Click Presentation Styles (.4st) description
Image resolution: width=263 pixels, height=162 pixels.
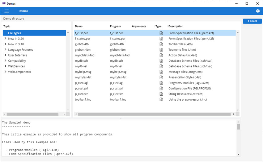(185, 77)
